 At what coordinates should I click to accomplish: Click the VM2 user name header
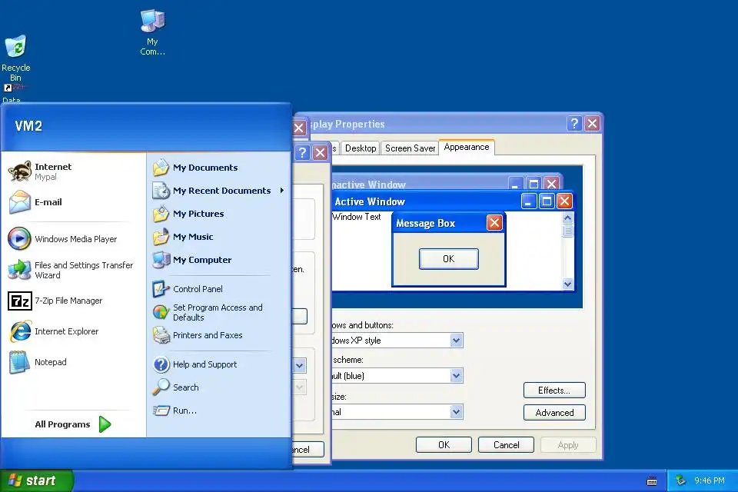28,126
